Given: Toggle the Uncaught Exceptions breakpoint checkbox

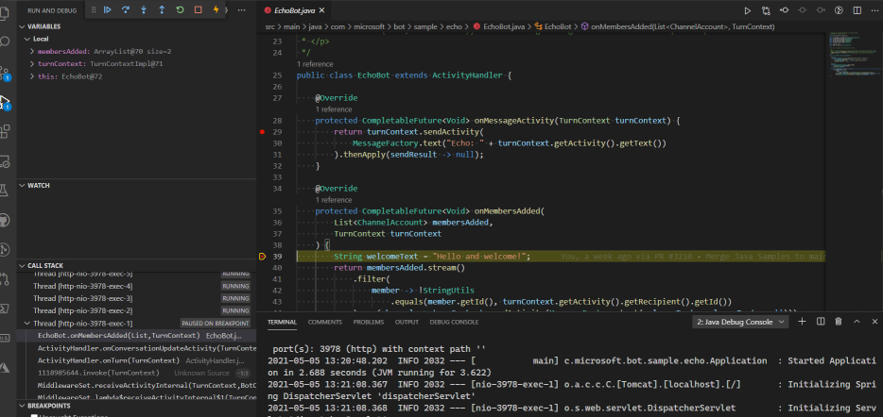Looking at the screenshot, I should [33, 415].
